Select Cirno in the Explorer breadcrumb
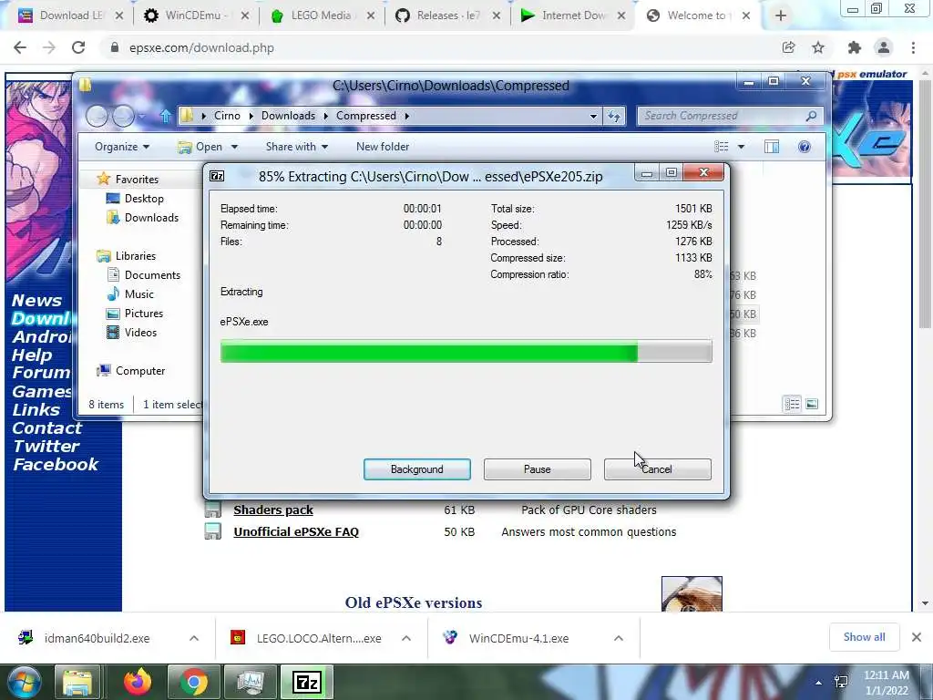 click(227, 116)
